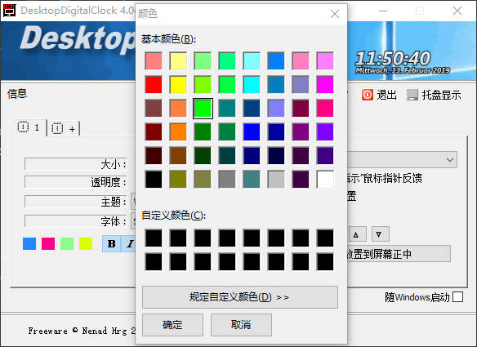The height and width of the screenshot is (347, 477).
Task: Enable the start with Windows checkbox
Action: click(457, 297)
